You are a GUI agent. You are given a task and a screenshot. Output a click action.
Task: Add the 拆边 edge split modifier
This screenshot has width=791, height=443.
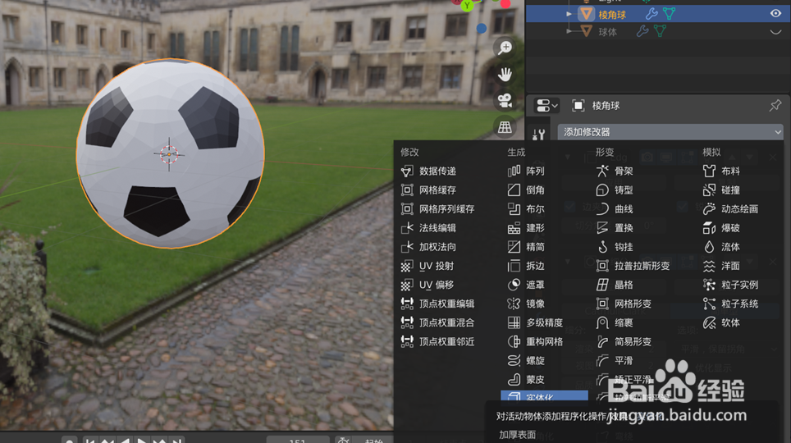click(526, 266)
